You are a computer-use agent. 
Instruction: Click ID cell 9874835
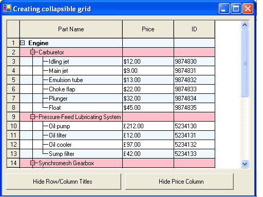point(194,108)
